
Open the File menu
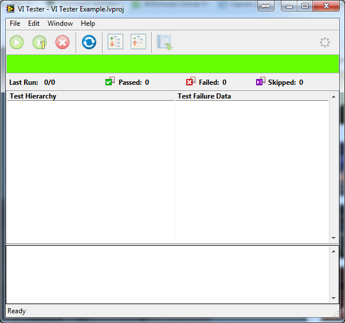click(15, 23)
